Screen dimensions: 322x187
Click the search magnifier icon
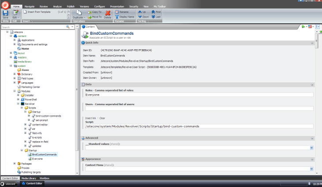click(67, 27)
